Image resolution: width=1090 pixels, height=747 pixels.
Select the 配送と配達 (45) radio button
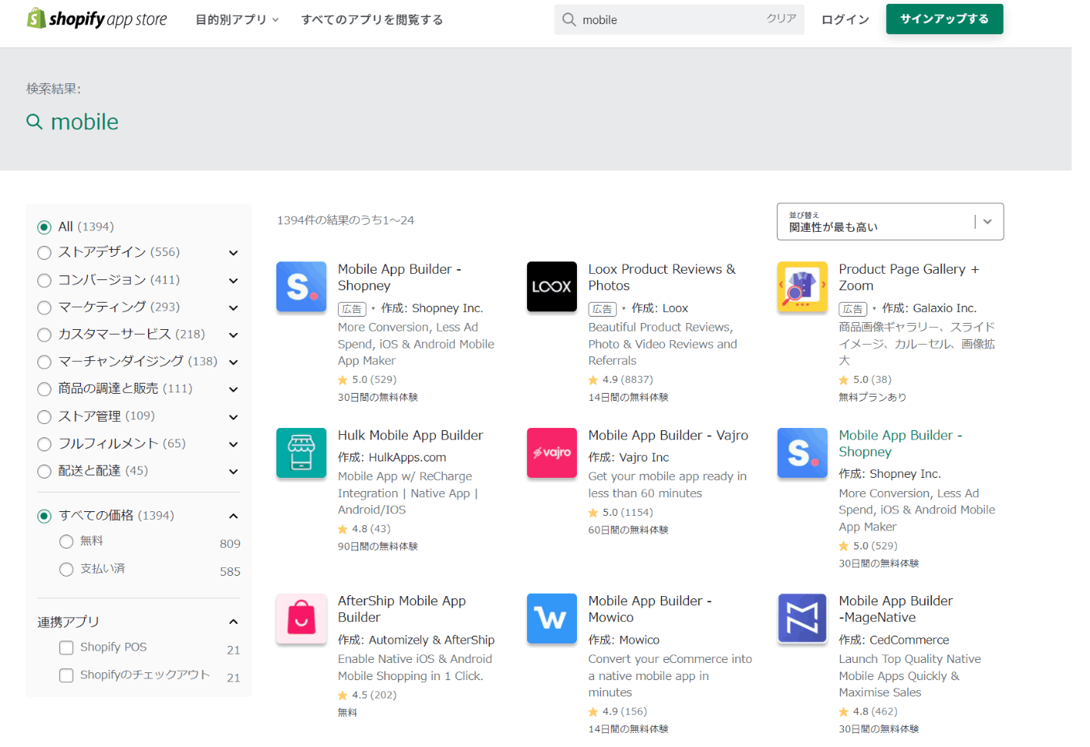(44, 472)
